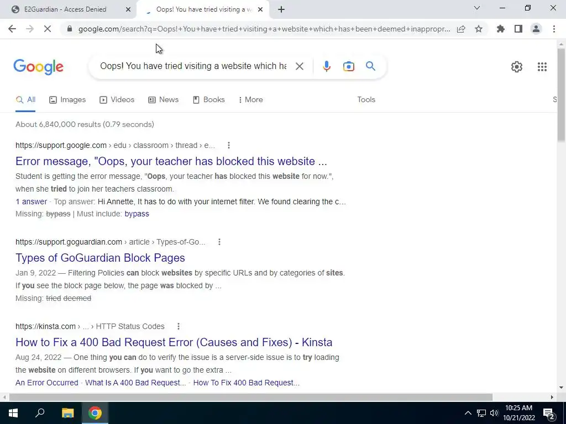
Task: Click into the Google search field
Action: [193, 66]
